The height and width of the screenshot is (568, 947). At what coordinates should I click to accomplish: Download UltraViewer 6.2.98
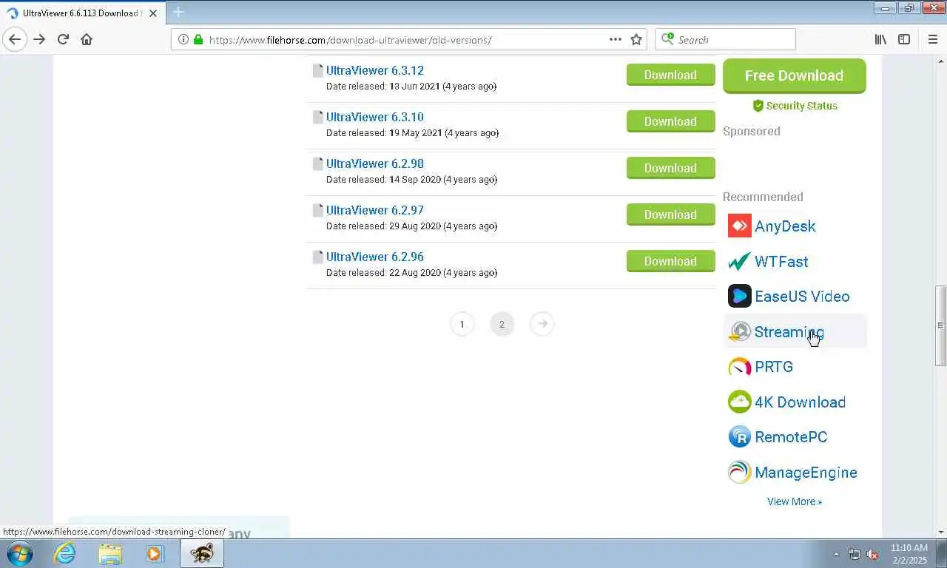pyautogui.click(x=670, y=168)
